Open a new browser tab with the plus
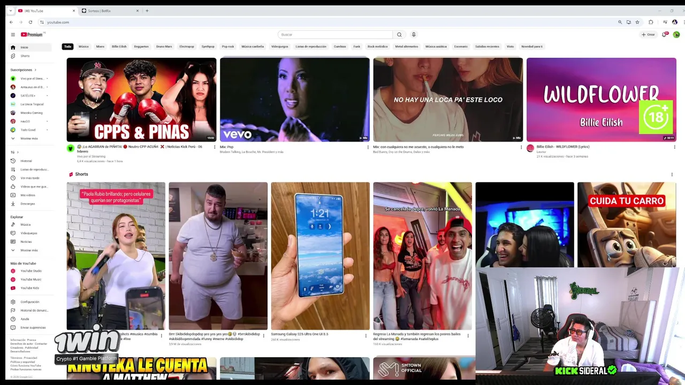The width and height of the screenshot is (685, 385). [147, 11]
